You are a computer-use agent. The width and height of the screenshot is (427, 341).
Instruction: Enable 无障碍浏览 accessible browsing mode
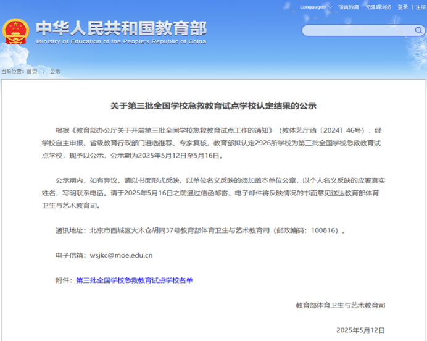point(378,7)
